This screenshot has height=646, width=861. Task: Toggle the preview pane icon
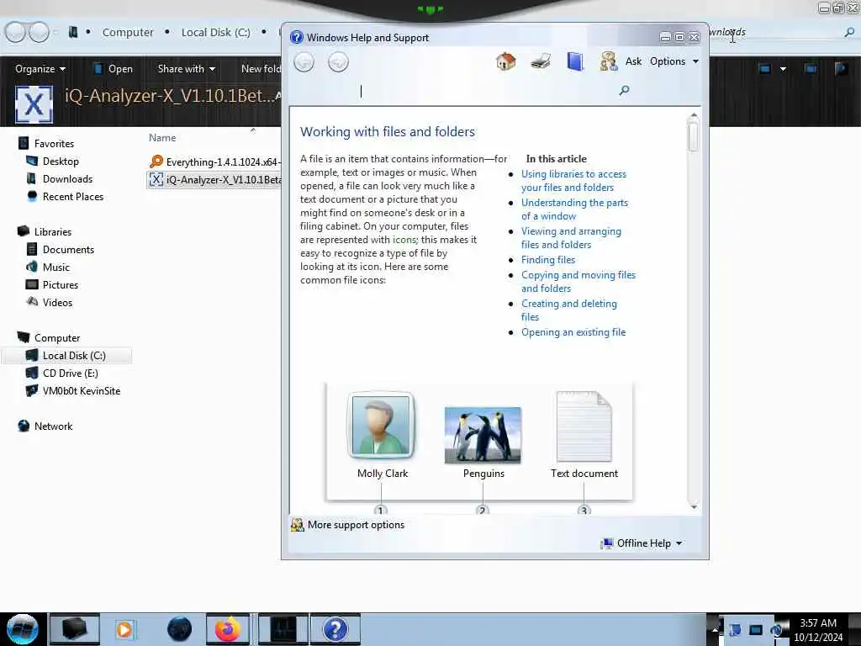click(811, 69)
